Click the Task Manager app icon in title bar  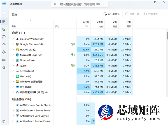[x=4, y=4]
